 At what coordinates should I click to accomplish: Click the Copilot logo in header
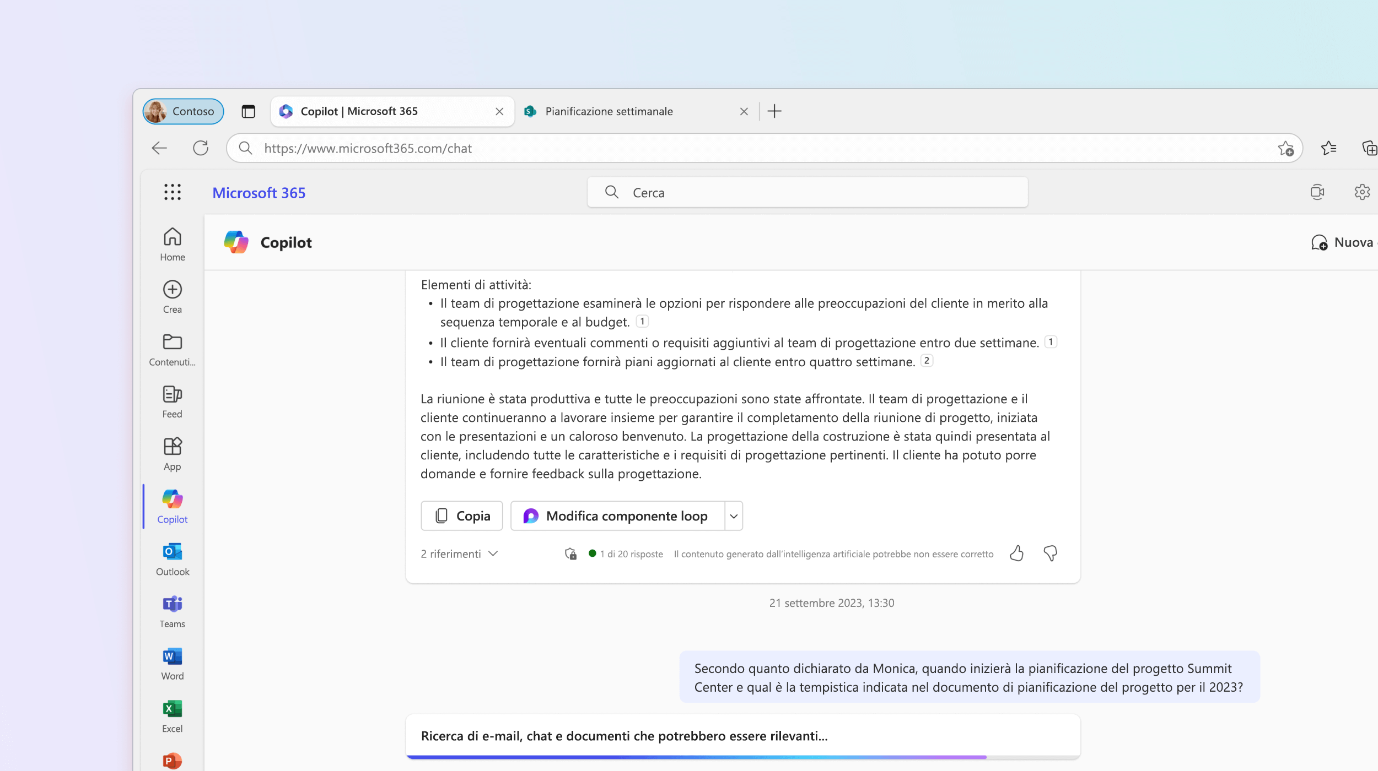pos(236,242)
